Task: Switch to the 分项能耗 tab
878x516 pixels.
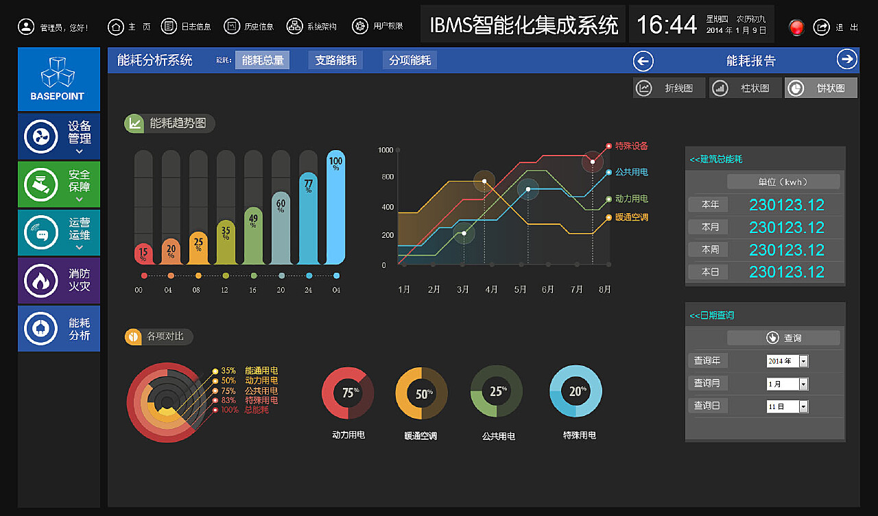Action: point(410,60)
